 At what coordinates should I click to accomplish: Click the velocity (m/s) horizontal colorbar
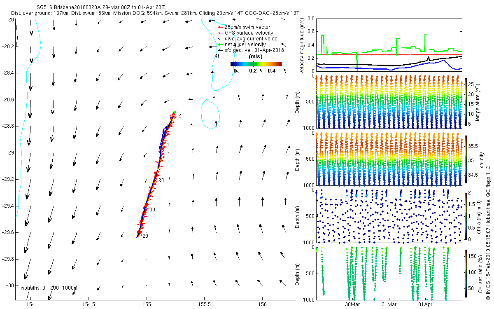pyautogui.click(x=256, y=64)
